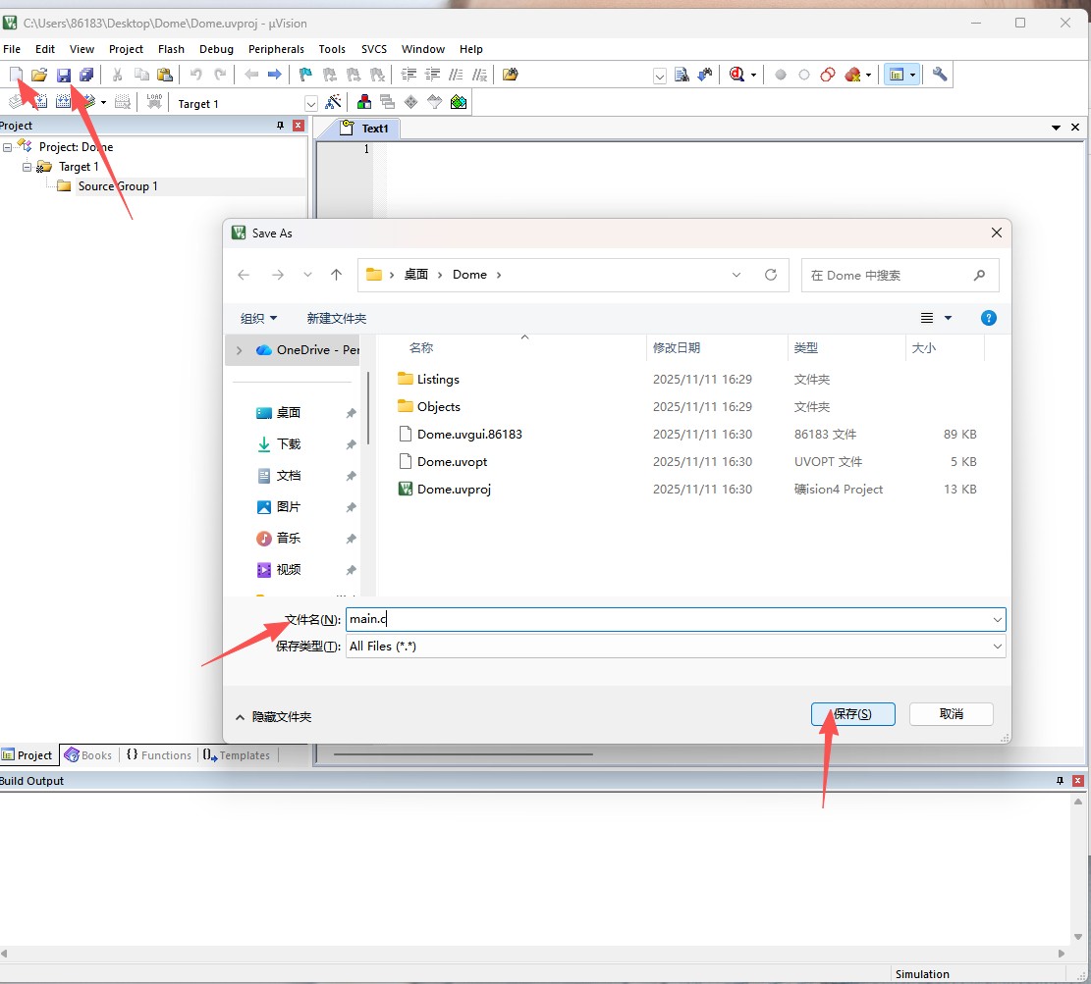Click the Save All files toolbar icon

click(86, 75)
